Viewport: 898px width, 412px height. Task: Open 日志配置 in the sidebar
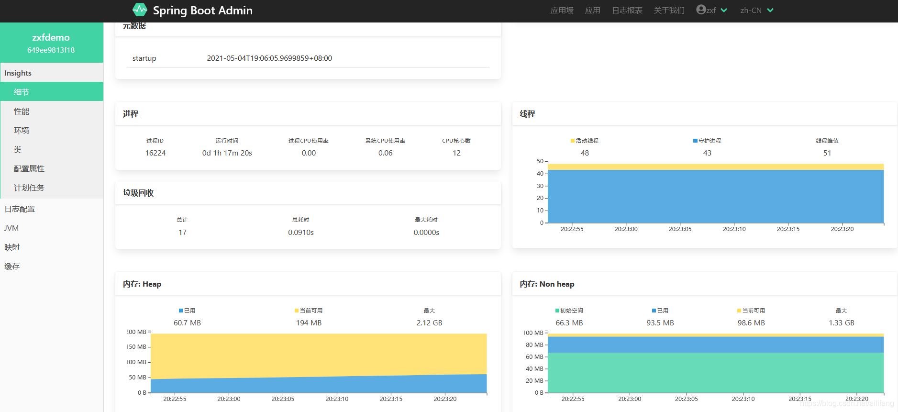pos(20,209)
